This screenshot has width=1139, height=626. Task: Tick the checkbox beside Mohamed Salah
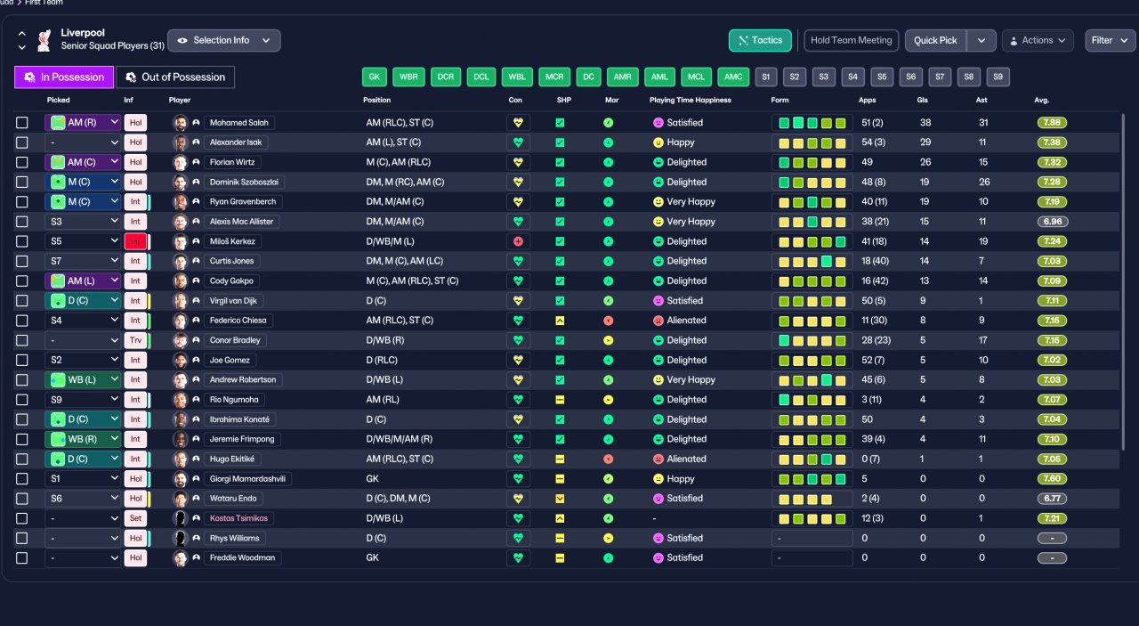click(22, 123)
